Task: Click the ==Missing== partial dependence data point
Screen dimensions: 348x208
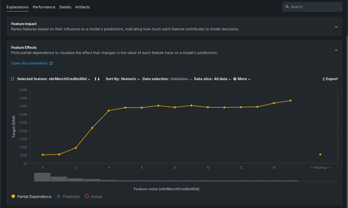Action: [320, 154]
